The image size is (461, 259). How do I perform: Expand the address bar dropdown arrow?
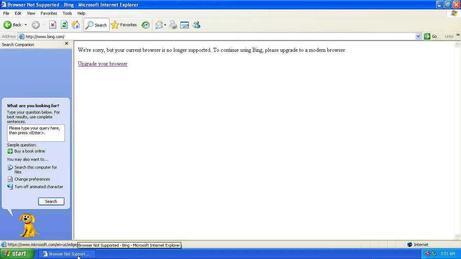pos(418,36)
